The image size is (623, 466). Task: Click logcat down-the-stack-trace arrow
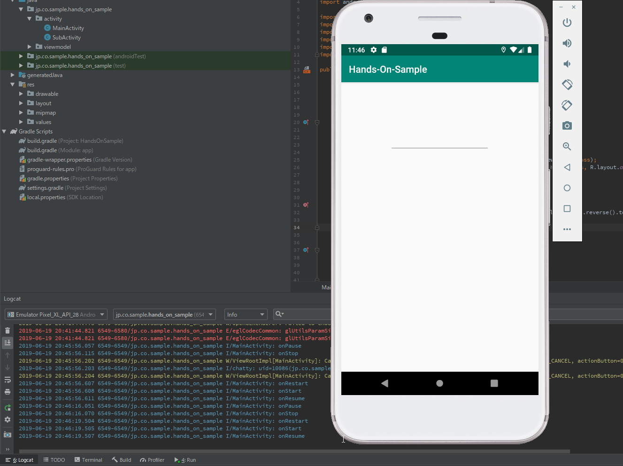coord(8,367)
